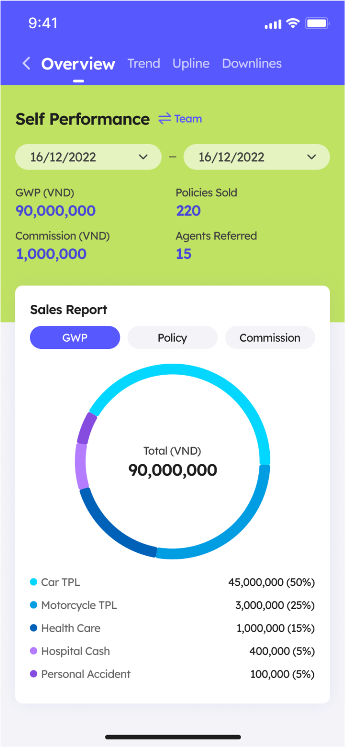Expand the left 16/12/2022 date field chevron

[x=142, y=157]
